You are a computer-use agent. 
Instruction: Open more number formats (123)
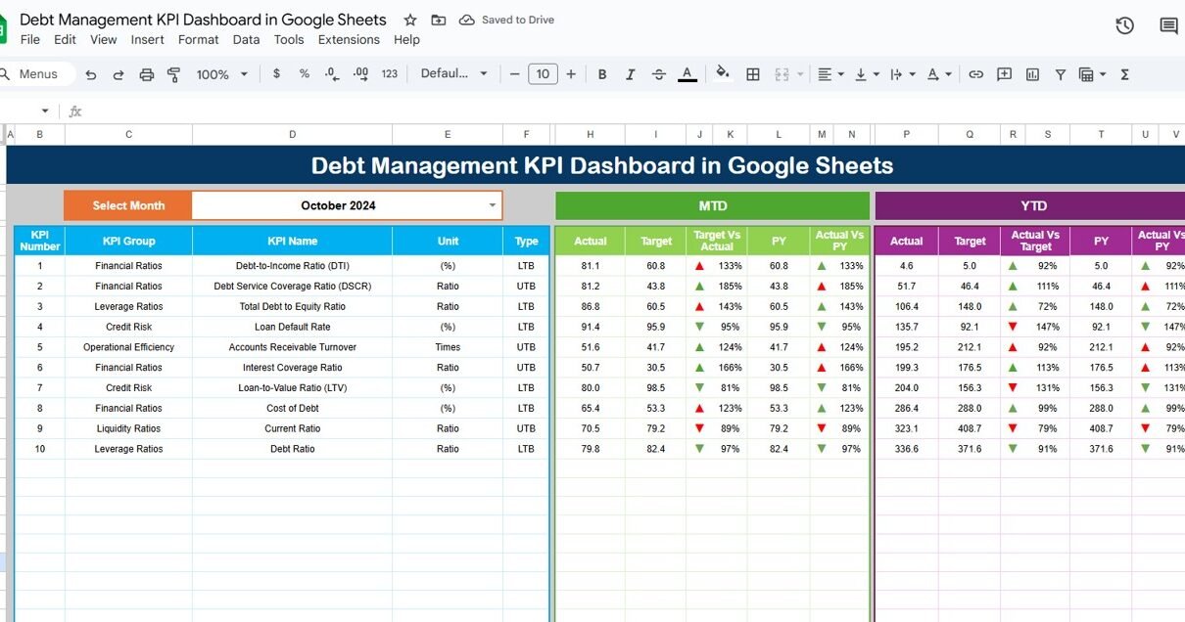pyautogui.click(x=390, y=74)
